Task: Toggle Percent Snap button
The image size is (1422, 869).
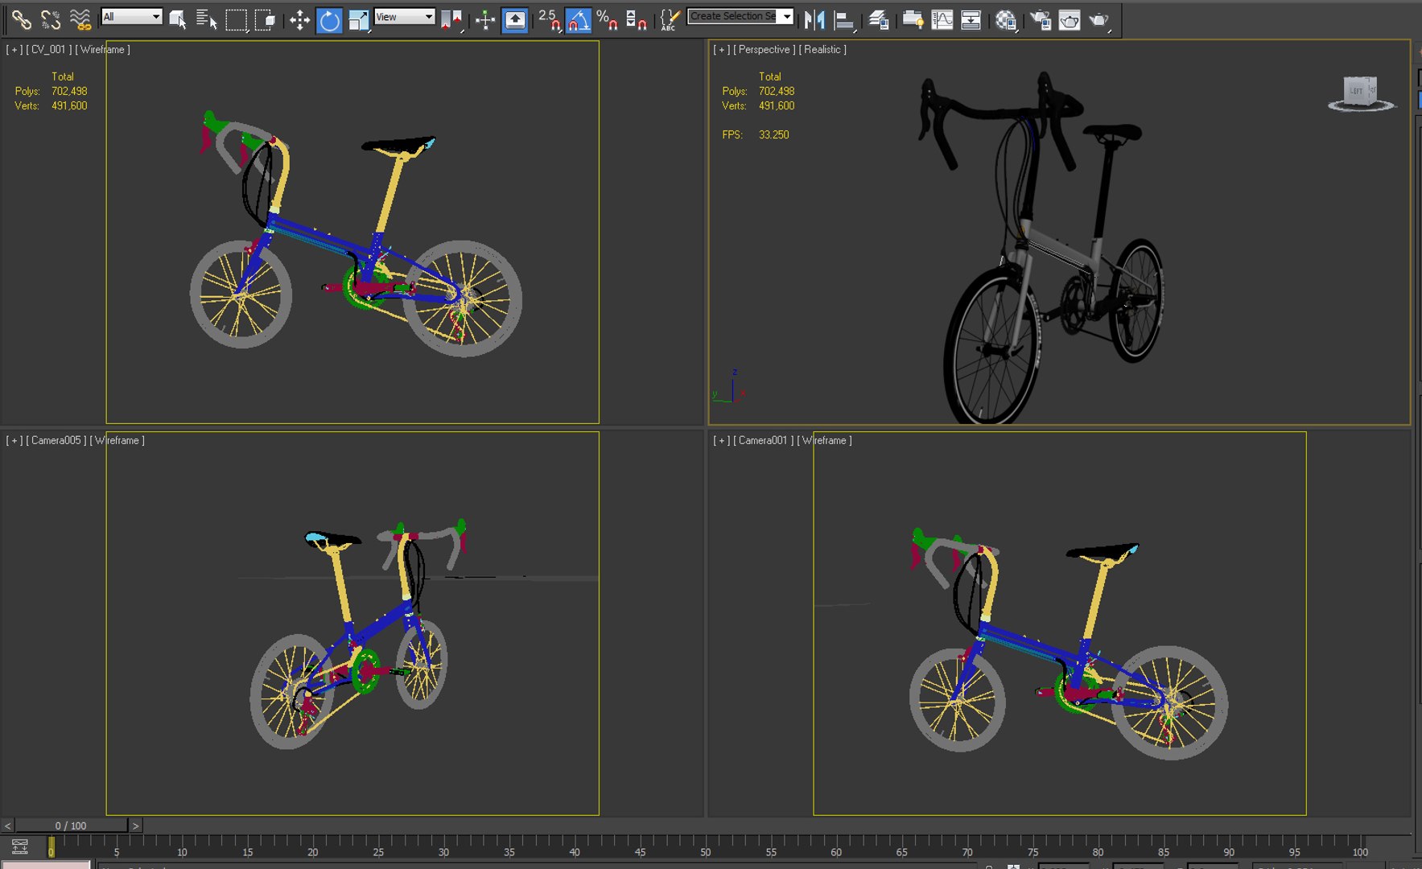Action: [x=607, y=19]
